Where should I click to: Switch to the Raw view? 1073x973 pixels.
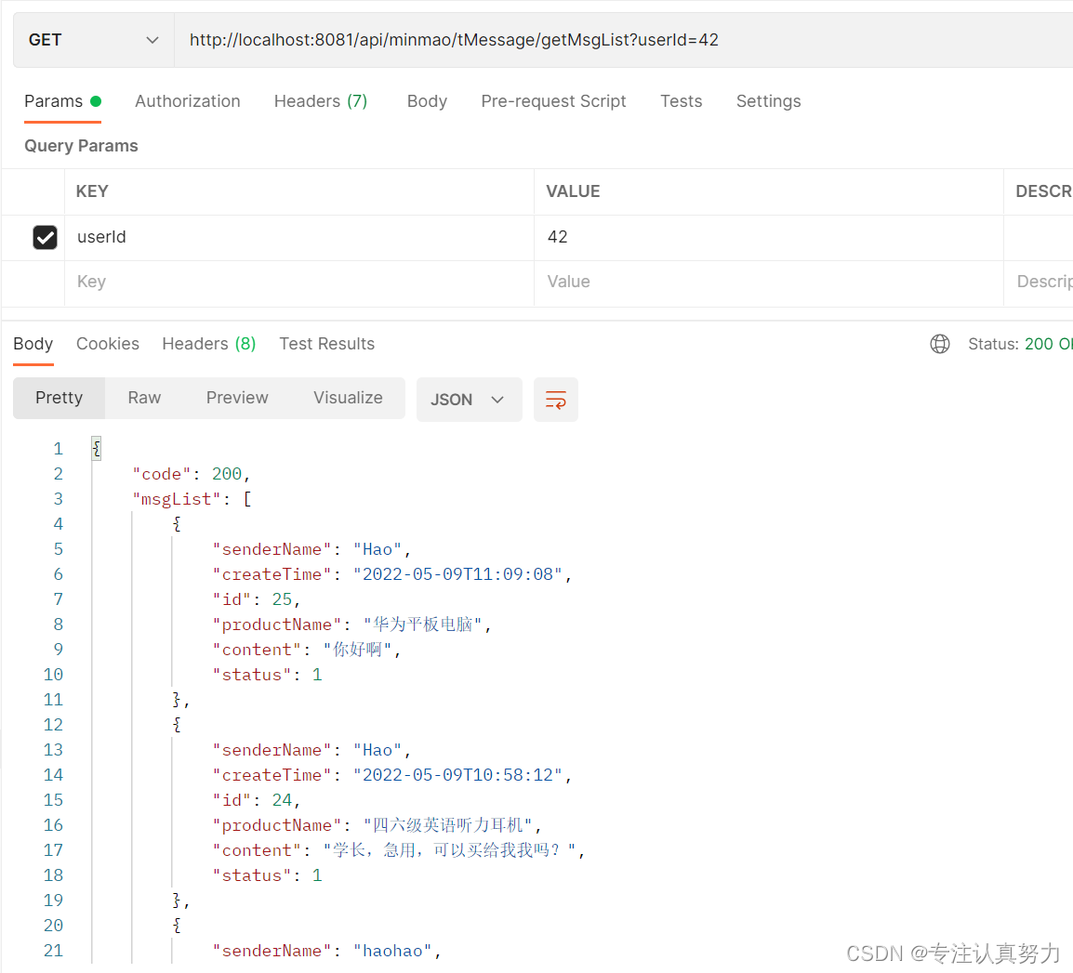(144, 398)
